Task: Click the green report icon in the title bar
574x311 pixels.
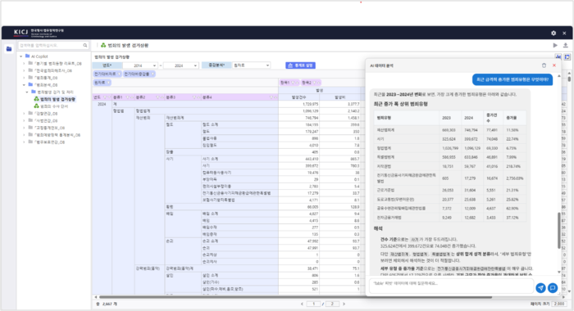Action: click(103, 45)
